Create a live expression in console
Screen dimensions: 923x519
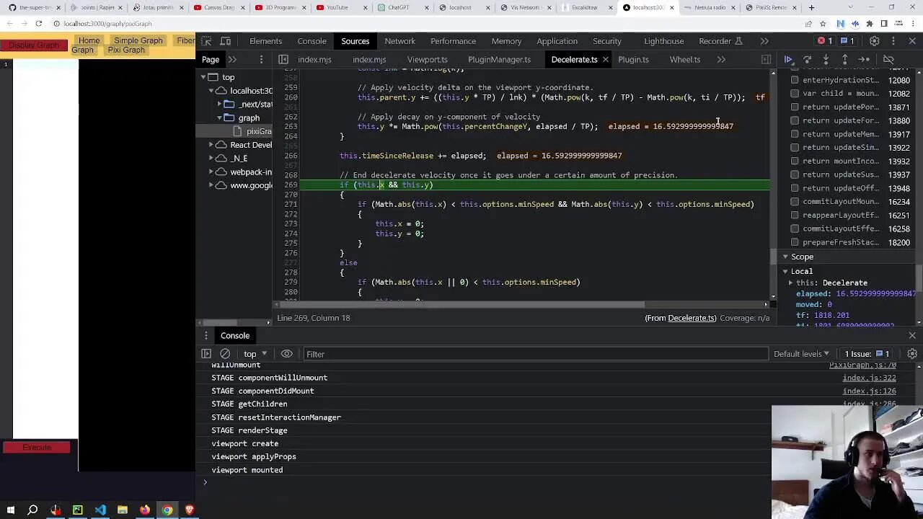(287, 353)
